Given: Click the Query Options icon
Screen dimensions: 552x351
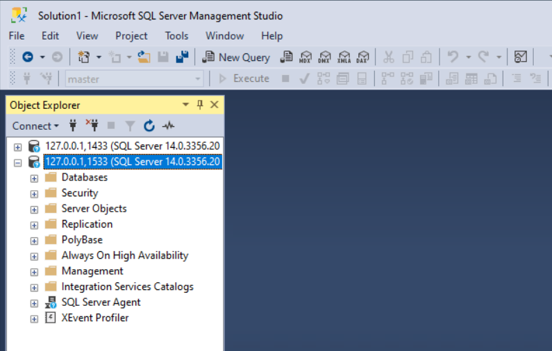Looking at the screenshot, I should point(342,78).
